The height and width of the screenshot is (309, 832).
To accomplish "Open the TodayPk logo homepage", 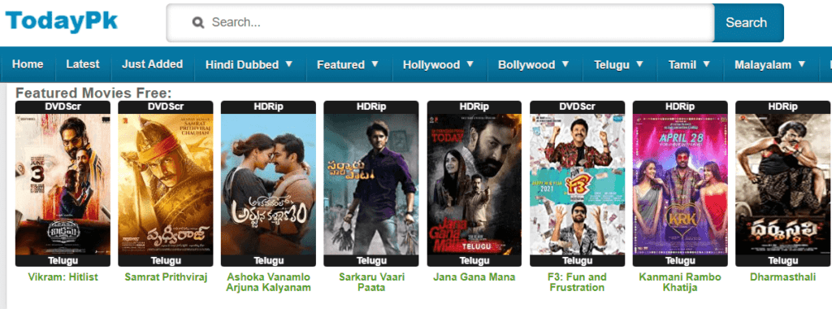I will coord(62,21).
